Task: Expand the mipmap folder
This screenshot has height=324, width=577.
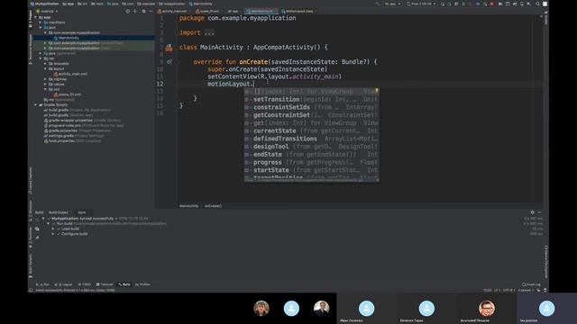Action: tap(46, 79)
